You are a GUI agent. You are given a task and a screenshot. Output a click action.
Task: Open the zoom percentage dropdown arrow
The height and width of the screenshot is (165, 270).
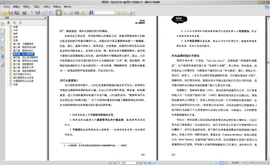[243, 163]
